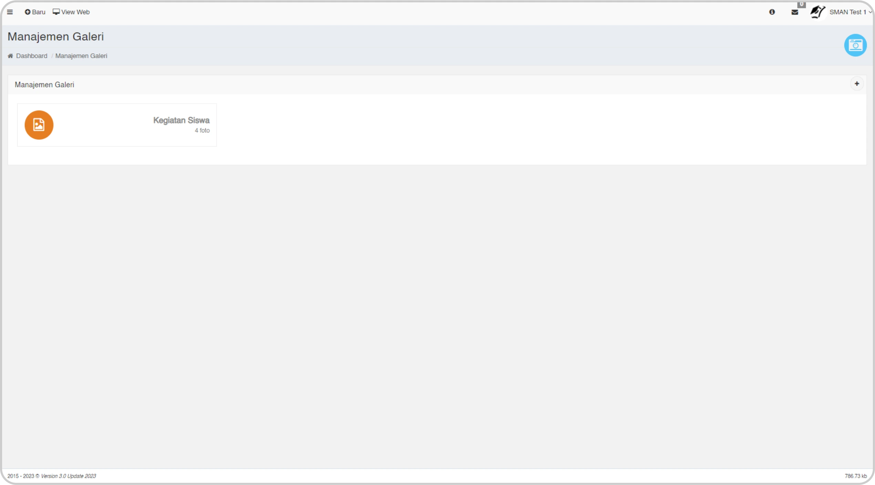
Task: Click the View Web monitor icon
Action: [56, 12]
